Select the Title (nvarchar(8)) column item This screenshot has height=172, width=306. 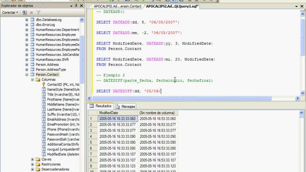(63, 95)
